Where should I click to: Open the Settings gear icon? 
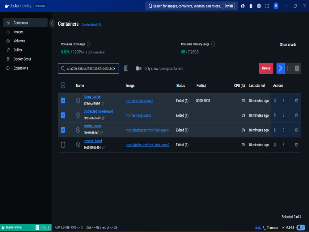point(259,6)
